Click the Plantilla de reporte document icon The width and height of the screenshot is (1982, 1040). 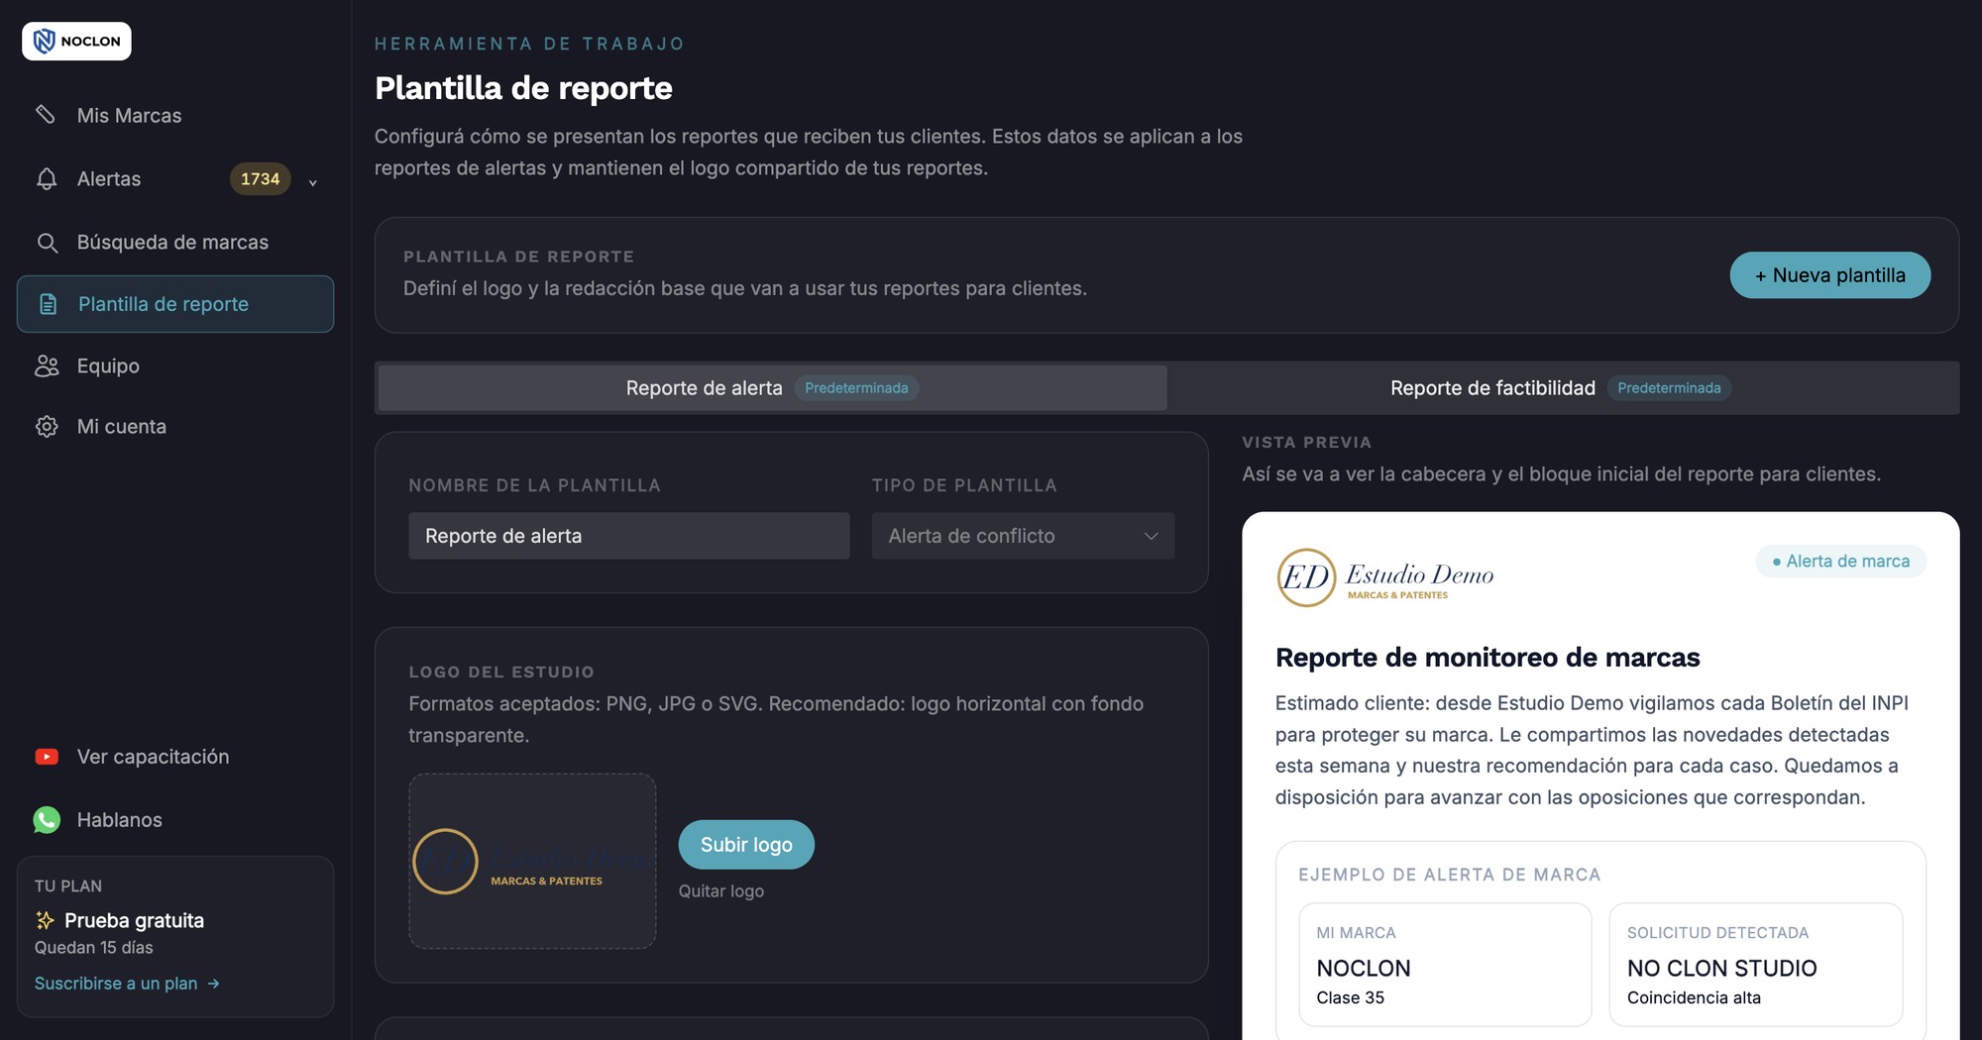click(x=48, y=304)
